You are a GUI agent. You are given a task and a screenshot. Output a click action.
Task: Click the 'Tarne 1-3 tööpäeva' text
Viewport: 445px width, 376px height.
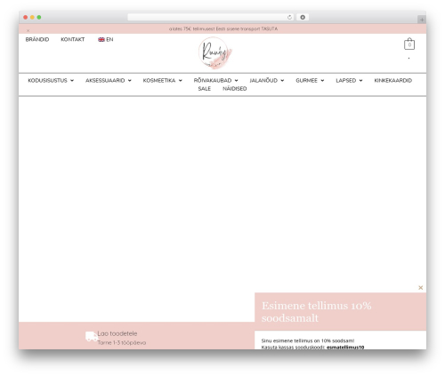pyautogui.click(x=122, y=342)
